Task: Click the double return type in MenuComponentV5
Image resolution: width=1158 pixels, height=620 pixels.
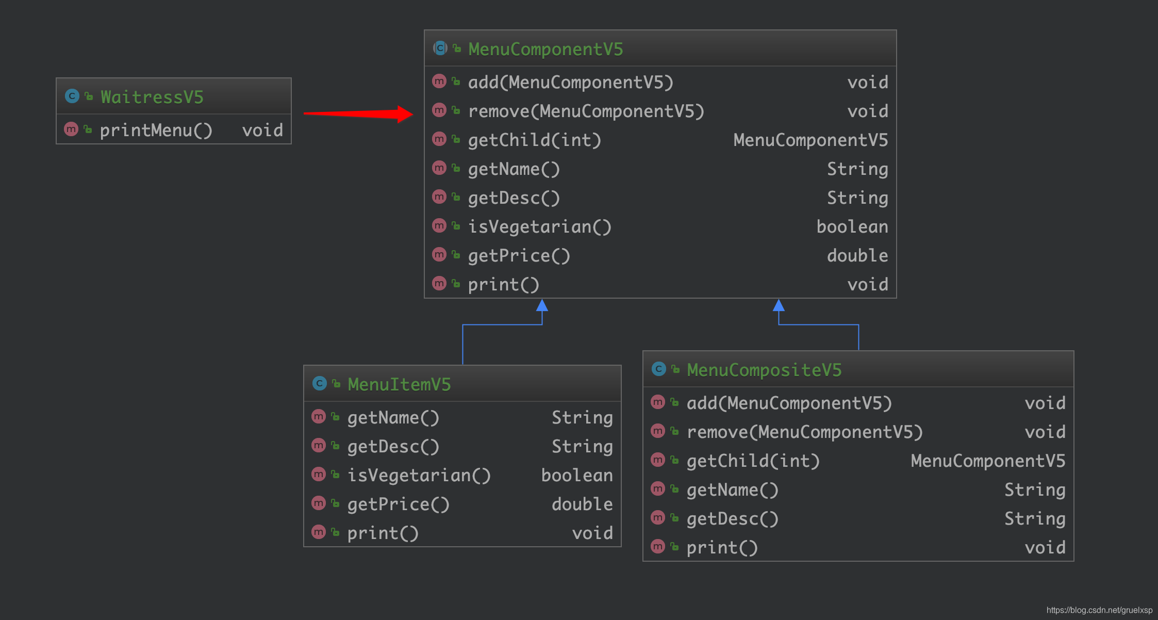Action: coord(857,255)
